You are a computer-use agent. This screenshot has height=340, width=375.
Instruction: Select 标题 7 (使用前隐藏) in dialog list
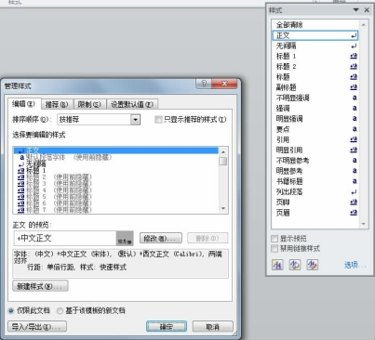coord(115,210)
